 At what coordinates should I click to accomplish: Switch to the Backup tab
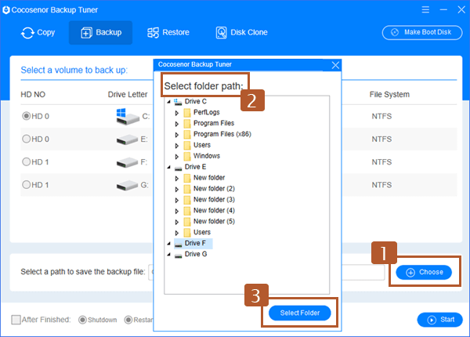click(101, 32)
